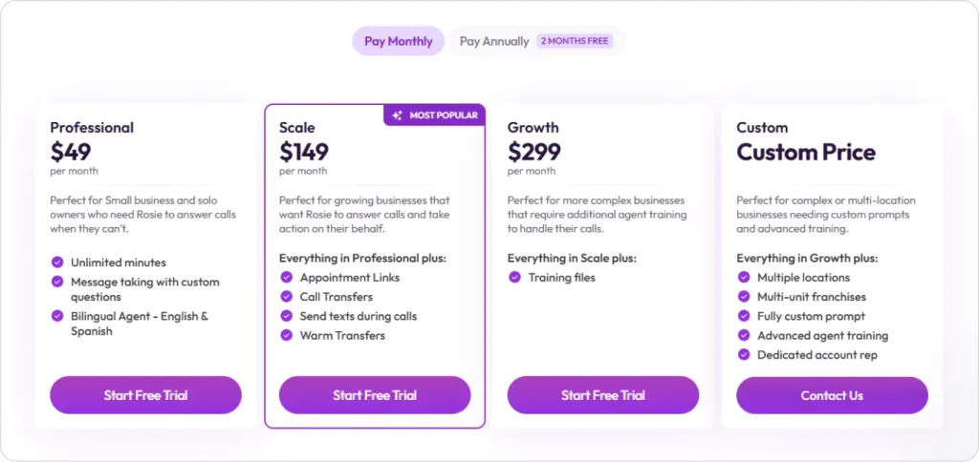
Task: Click sparkle icon in Most Popular badge
Action: (x=397, y=115)
